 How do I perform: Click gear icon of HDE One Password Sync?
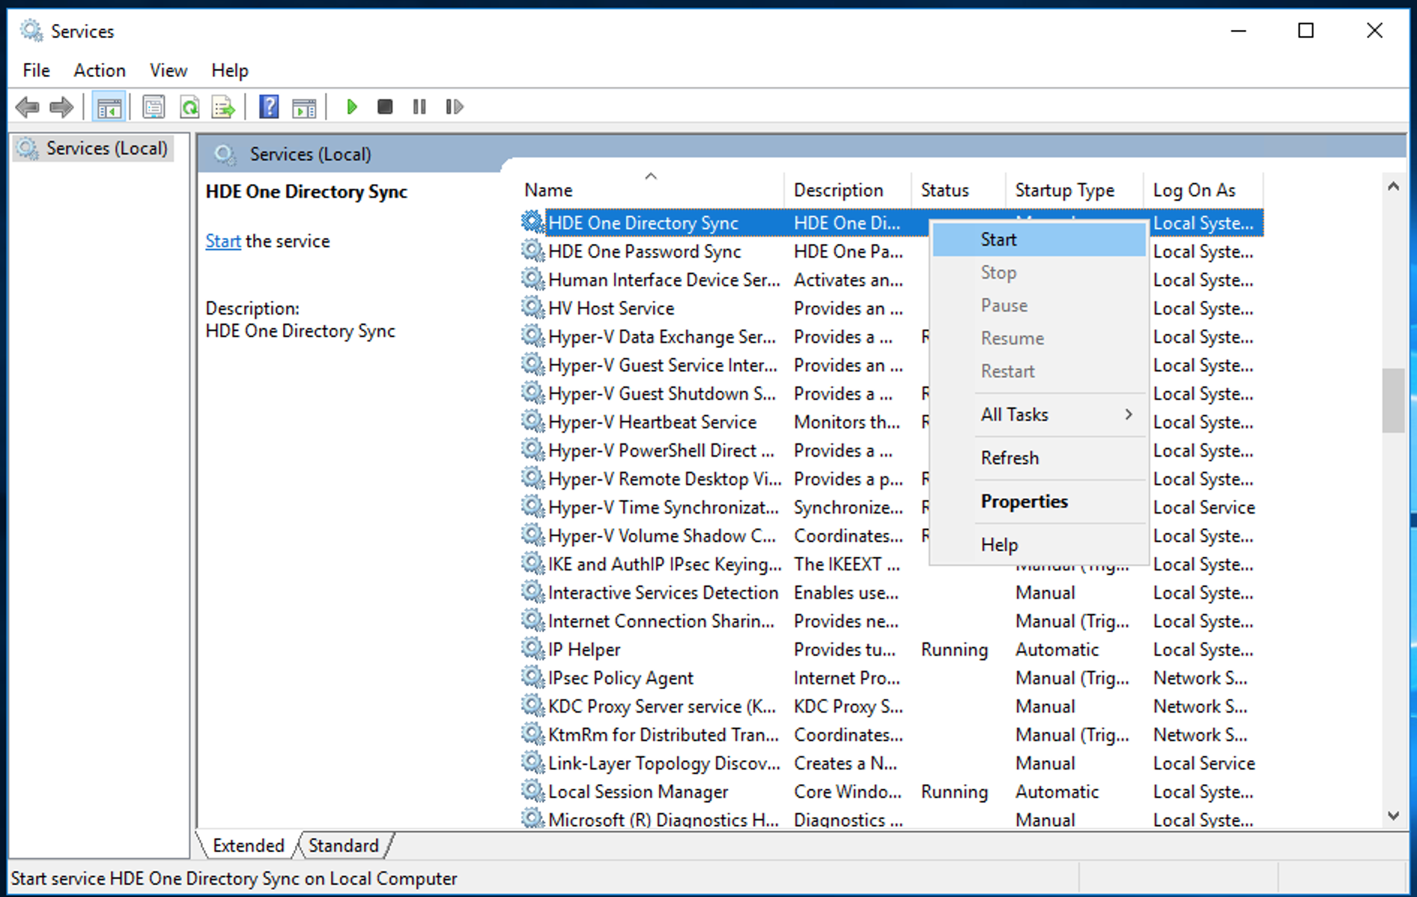[x=532, y=251]
